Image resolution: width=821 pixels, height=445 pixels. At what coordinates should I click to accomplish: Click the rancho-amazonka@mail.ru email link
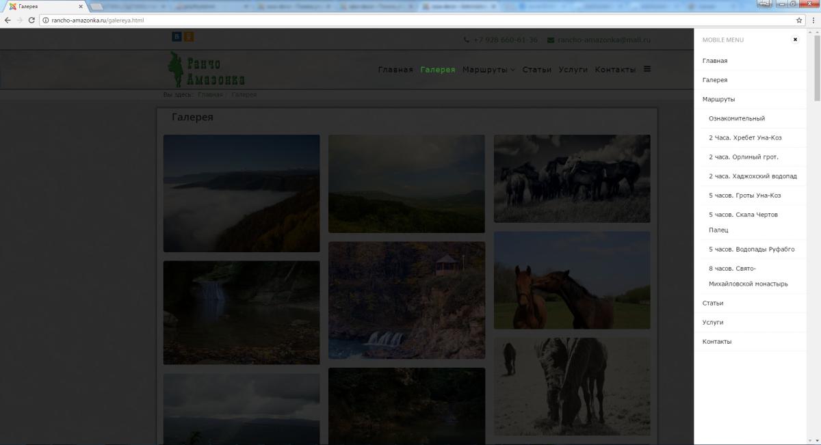coord(603,40)
